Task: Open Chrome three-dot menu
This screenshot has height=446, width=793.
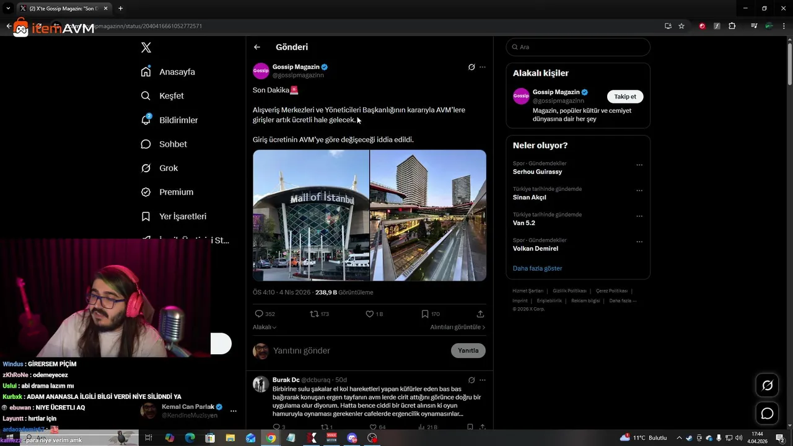Action: [x=782, y=26]
